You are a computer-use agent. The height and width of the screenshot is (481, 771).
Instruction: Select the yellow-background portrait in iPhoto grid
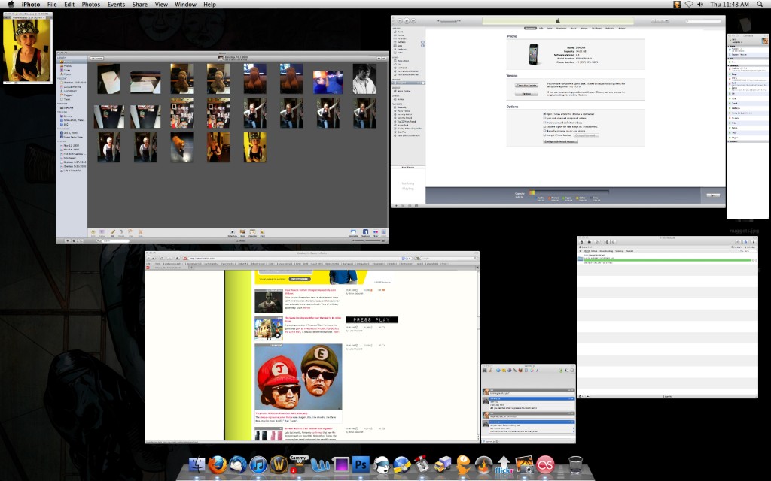[x=255, y=147]
